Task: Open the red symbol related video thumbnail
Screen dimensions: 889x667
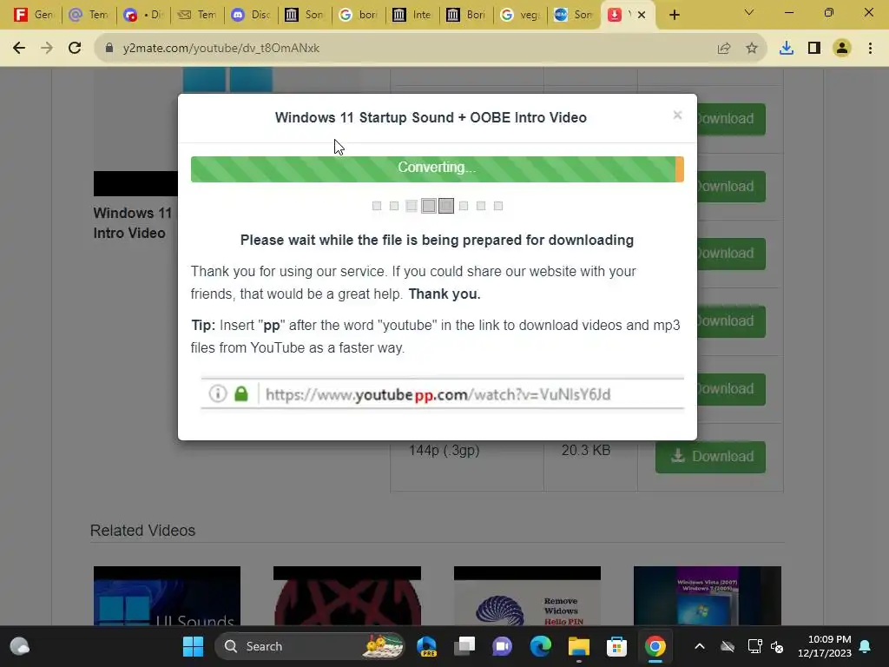Action: tap(347, 596)
